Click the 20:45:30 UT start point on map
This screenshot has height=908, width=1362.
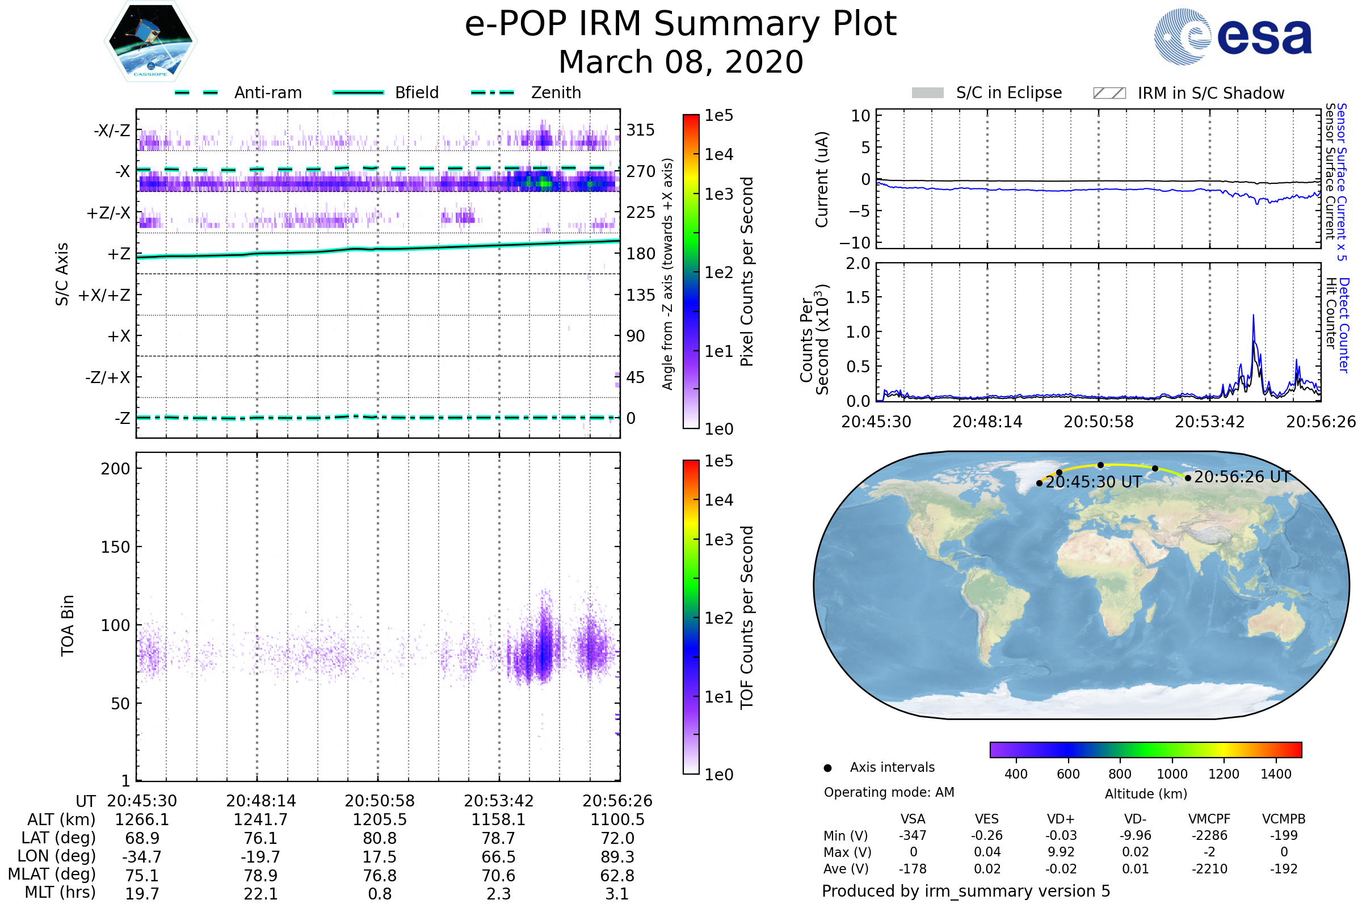[1040, 484]
